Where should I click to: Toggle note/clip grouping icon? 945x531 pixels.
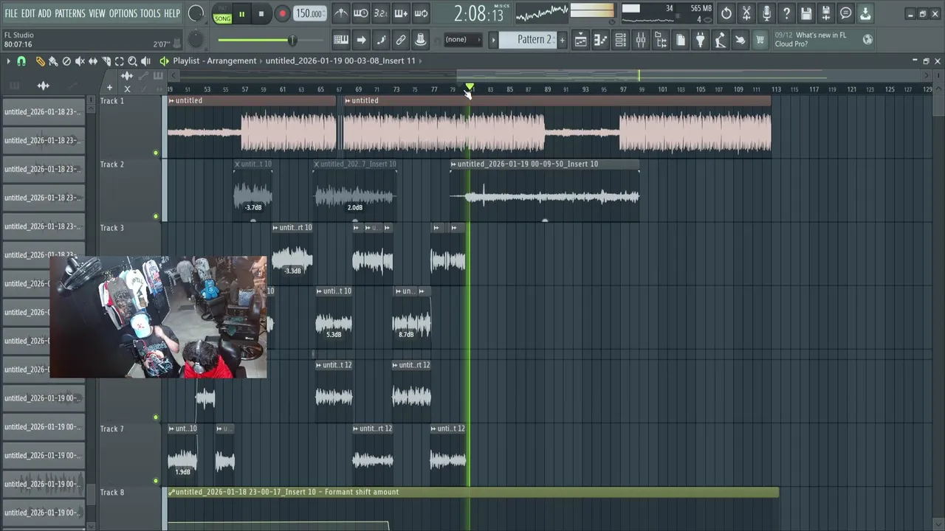[381, 40]
